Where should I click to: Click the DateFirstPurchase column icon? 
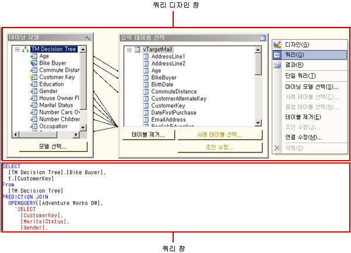click(x=146, y=113)
